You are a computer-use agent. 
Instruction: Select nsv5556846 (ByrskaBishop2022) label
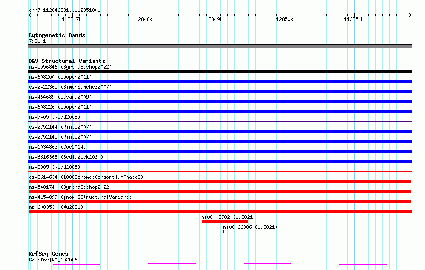coord(70,67)
